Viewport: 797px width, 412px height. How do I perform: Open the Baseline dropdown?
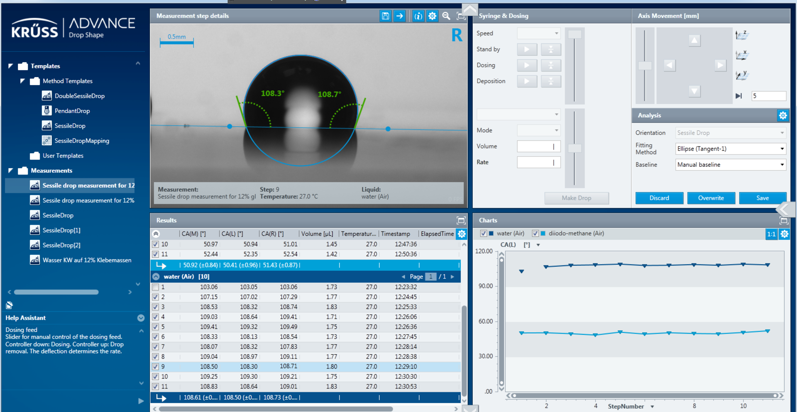731,165
